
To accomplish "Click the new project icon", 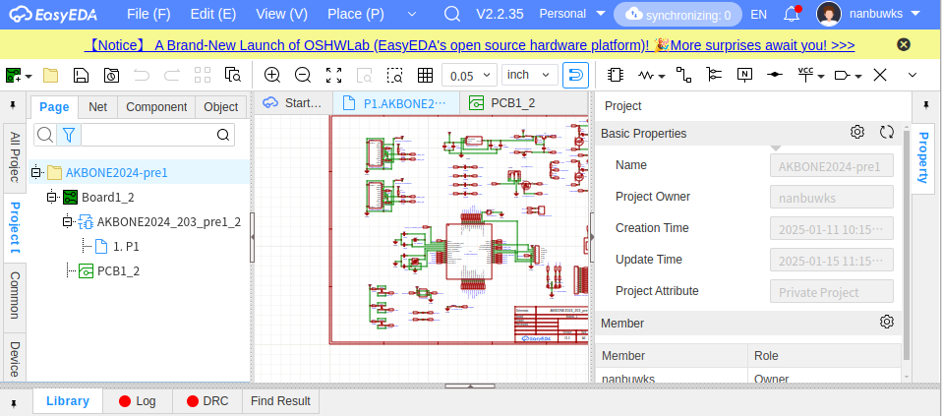I will coord(14,75).
